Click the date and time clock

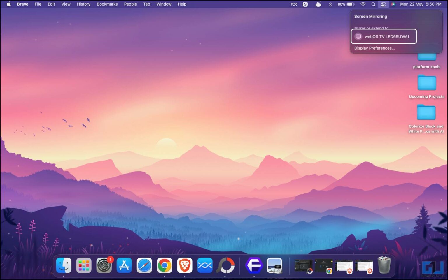(x=421, y=4)
